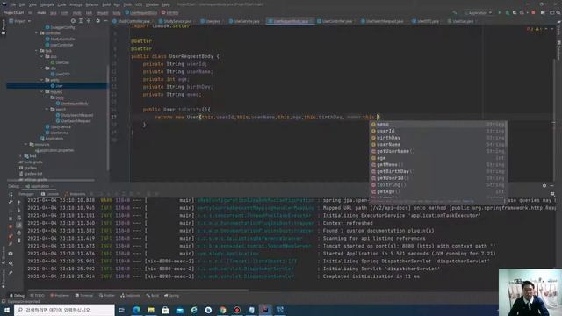Open the TODO tool window button

(x=37, y=296)
